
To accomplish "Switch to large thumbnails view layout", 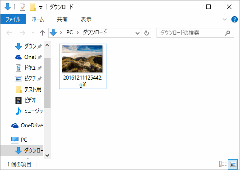I will [233, 164].
